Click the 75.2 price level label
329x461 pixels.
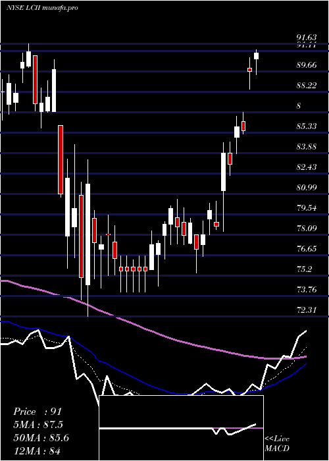click(x=304, y=269)
